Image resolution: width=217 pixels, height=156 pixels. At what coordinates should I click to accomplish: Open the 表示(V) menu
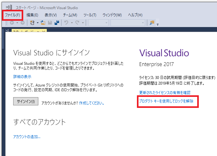point(51,15)
